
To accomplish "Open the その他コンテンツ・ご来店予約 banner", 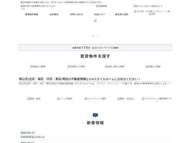I will click(152, 13).
